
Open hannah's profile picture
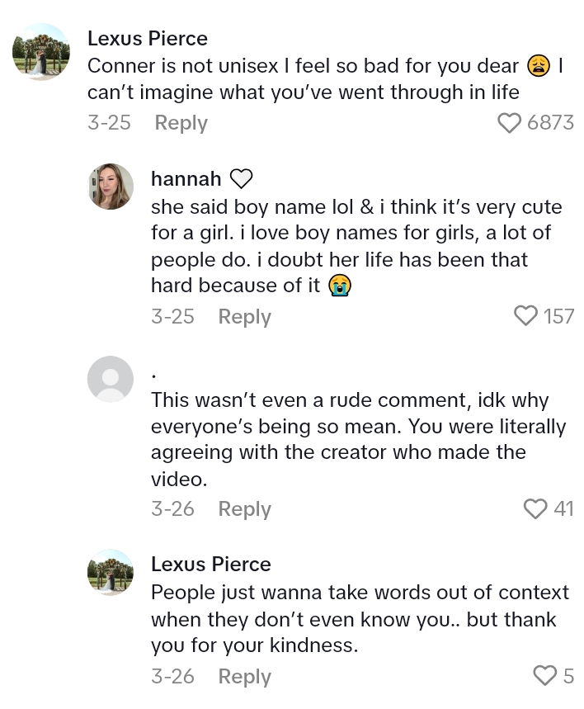[111, 187]
